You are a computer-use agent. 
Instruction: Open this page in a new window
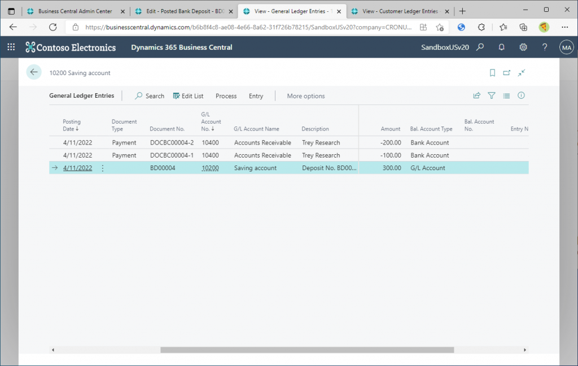tap(507, 73)
